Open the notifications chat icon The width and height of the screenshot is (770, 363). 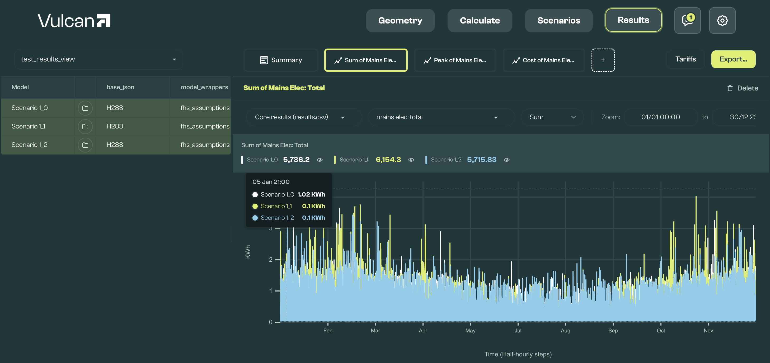click(687, 20)
